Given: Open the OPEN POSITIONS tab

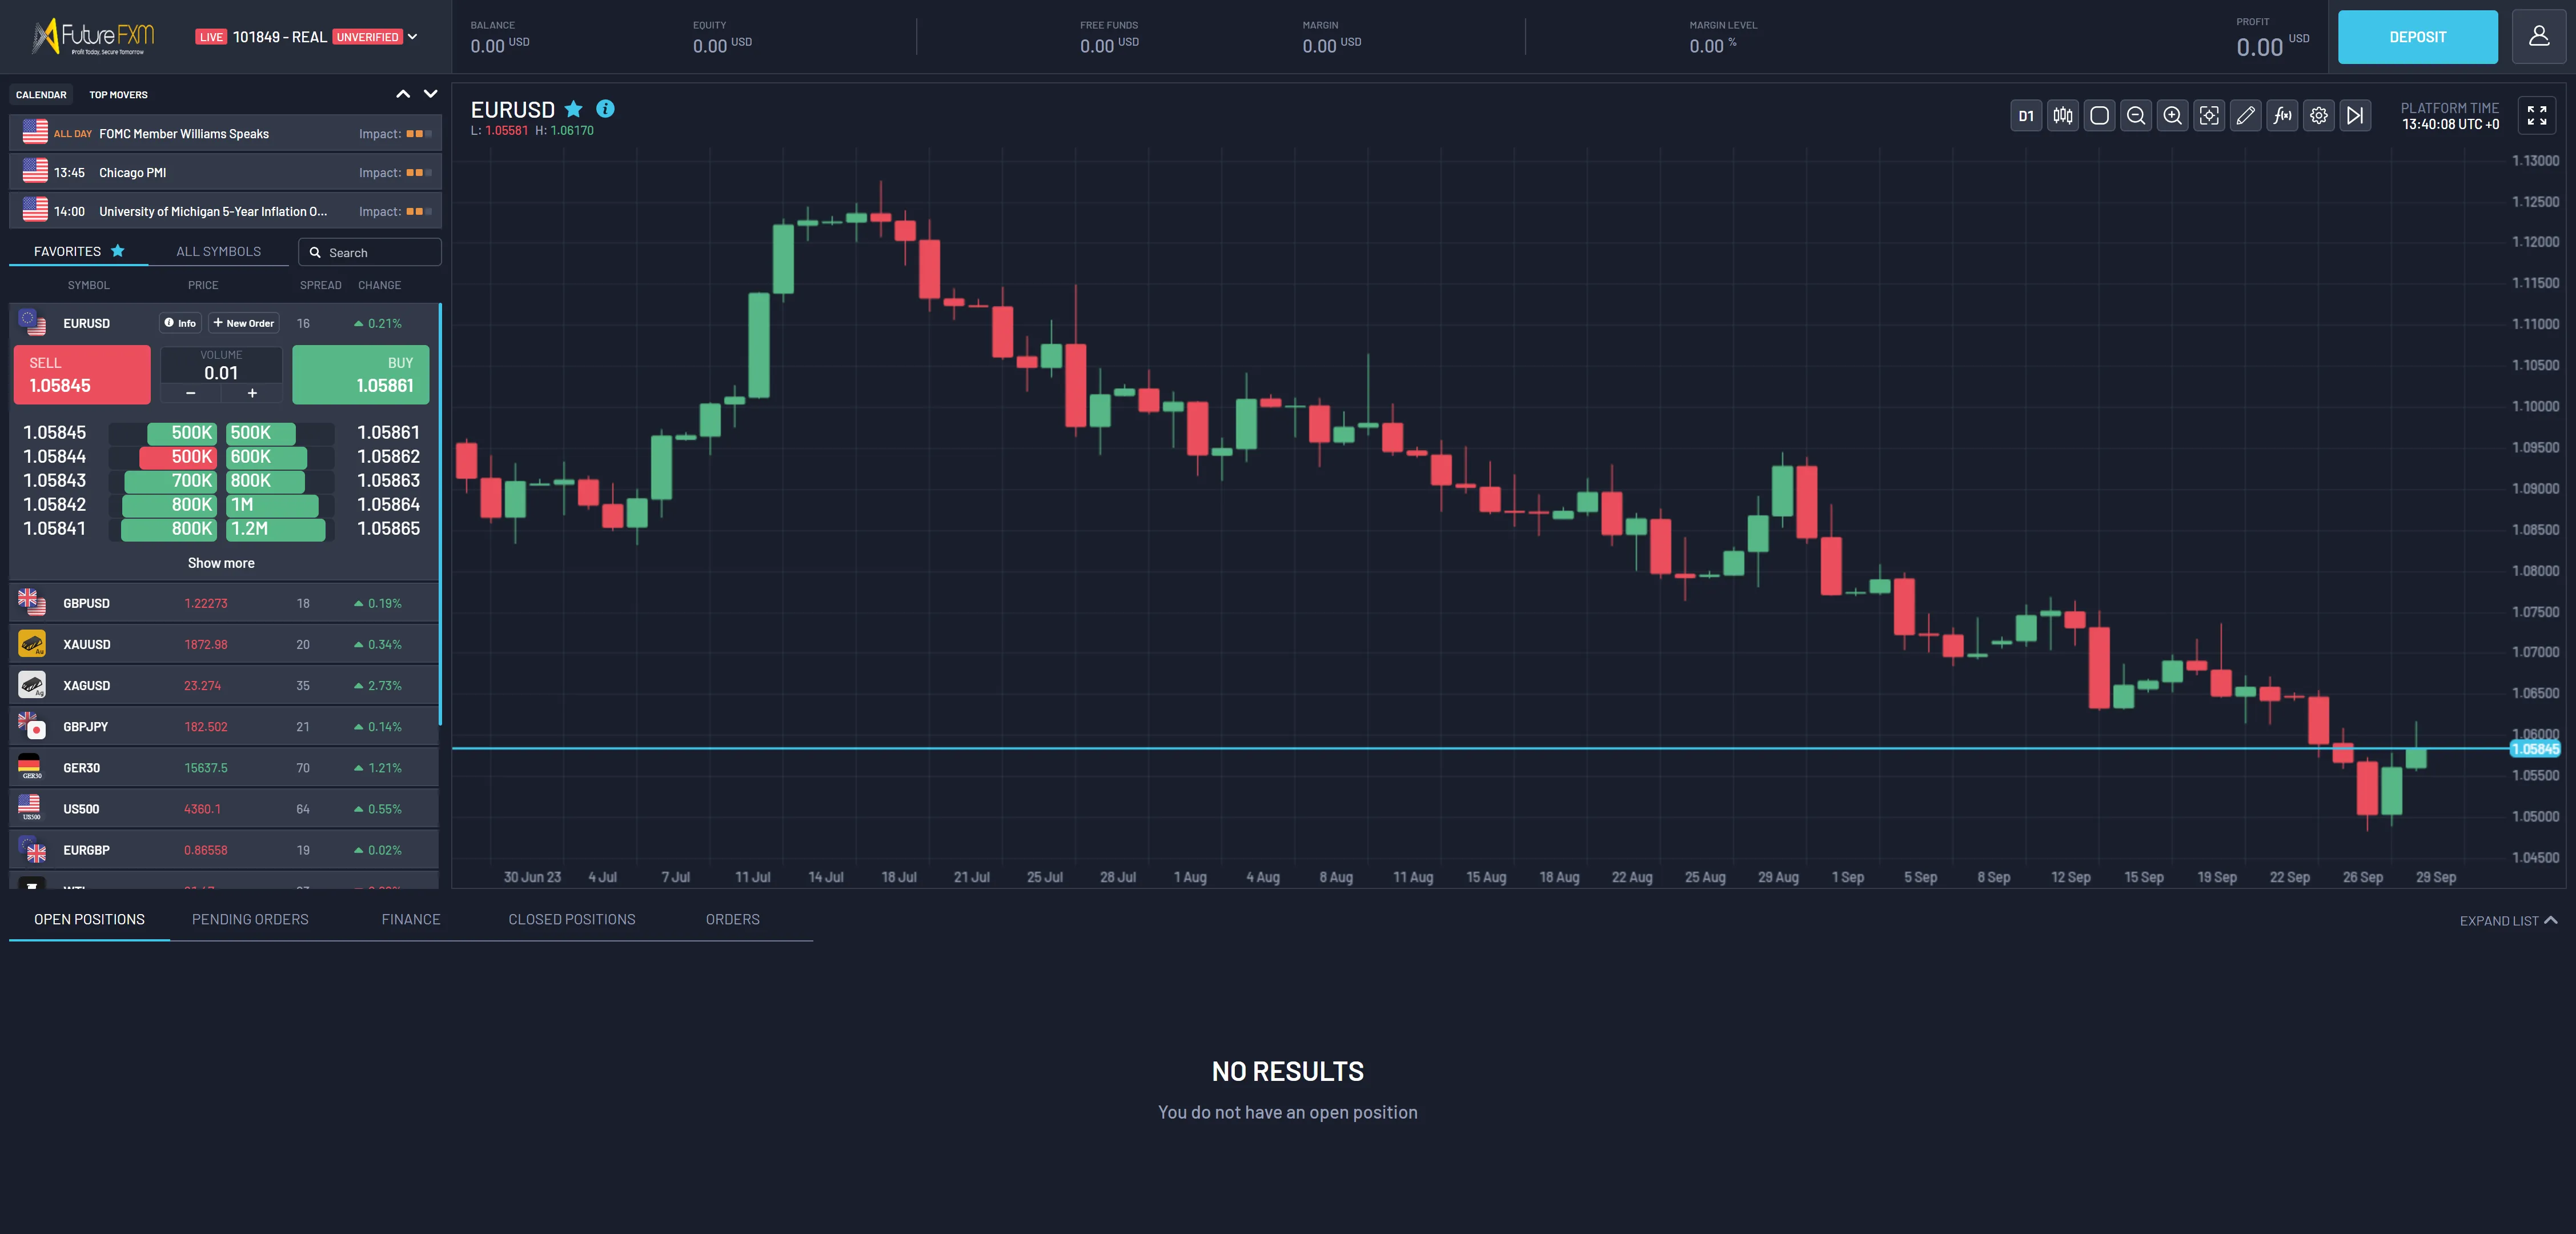Looking at the screenshot, I should [x=89, y=919].
